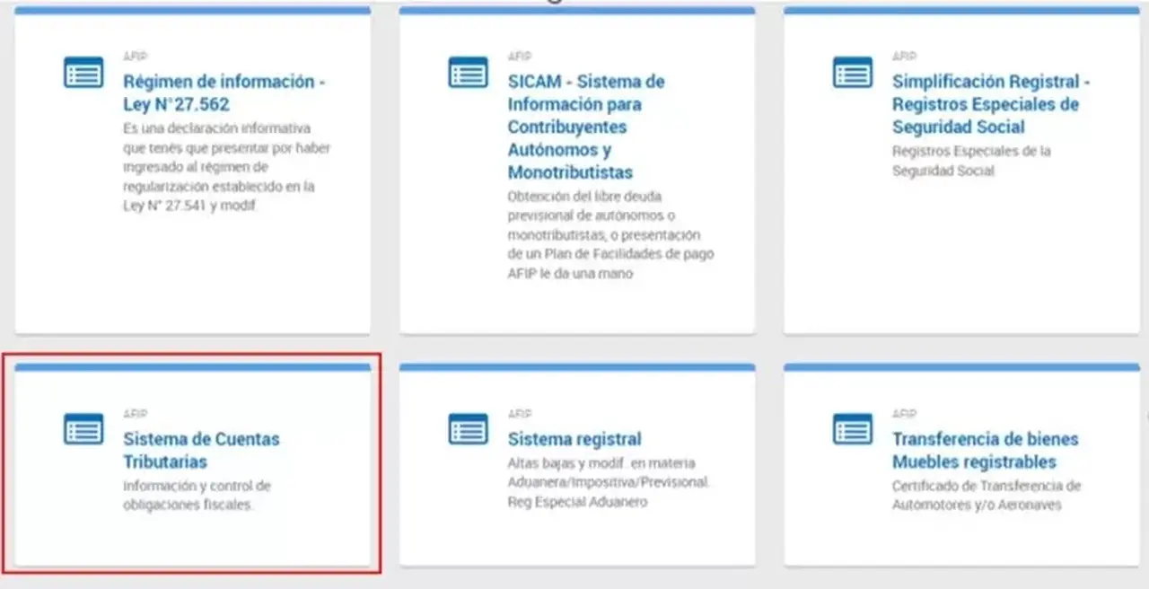Select Registros Especiales de la Seguridad Social description
1149x589 pixels.
(971, 161)
